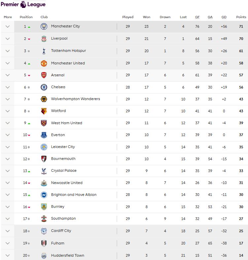Open the Wolverhampton Wanderers wolf badge
The height and width of the screenshot is (260, 248).
pos(44,99)
